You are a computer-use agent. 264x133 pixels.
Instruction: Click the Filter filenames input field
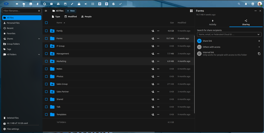coord(20,11)
